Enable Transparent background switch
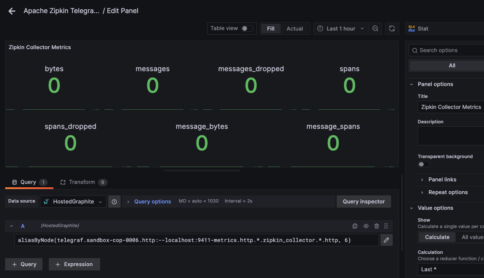This screenshot has width=484, height=278. click(424, 164)
